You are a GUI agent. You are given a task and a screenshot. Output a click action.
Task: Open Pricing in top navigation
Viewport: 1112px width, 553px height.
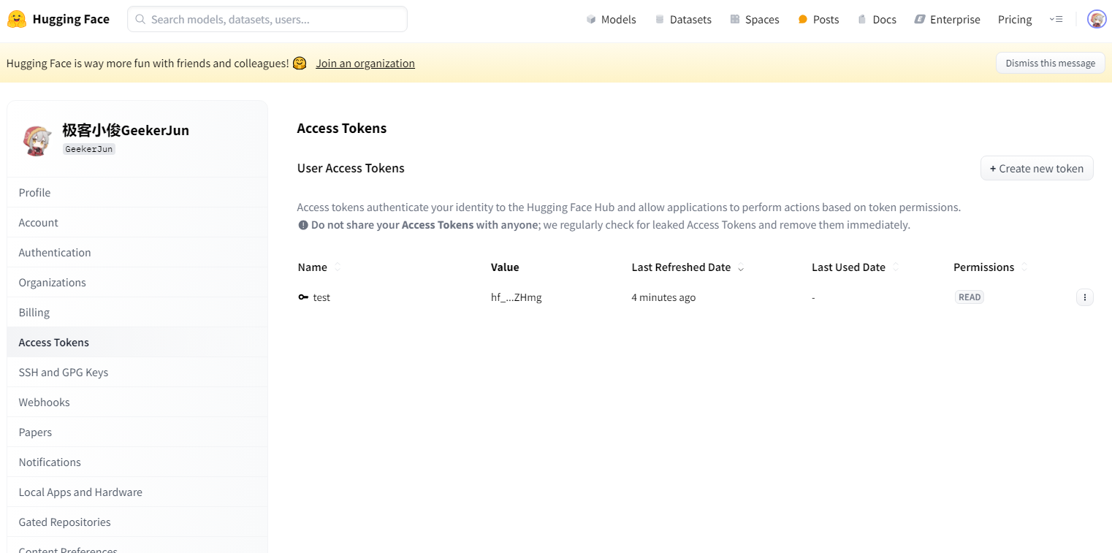[1015, 20]
